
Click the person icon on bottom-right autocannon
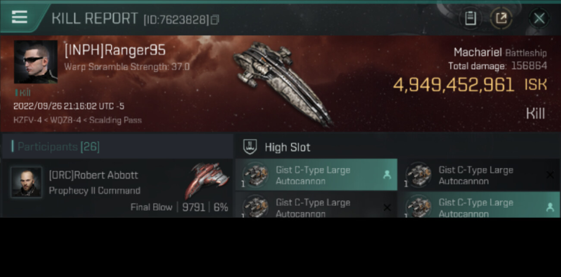[550, 208]
